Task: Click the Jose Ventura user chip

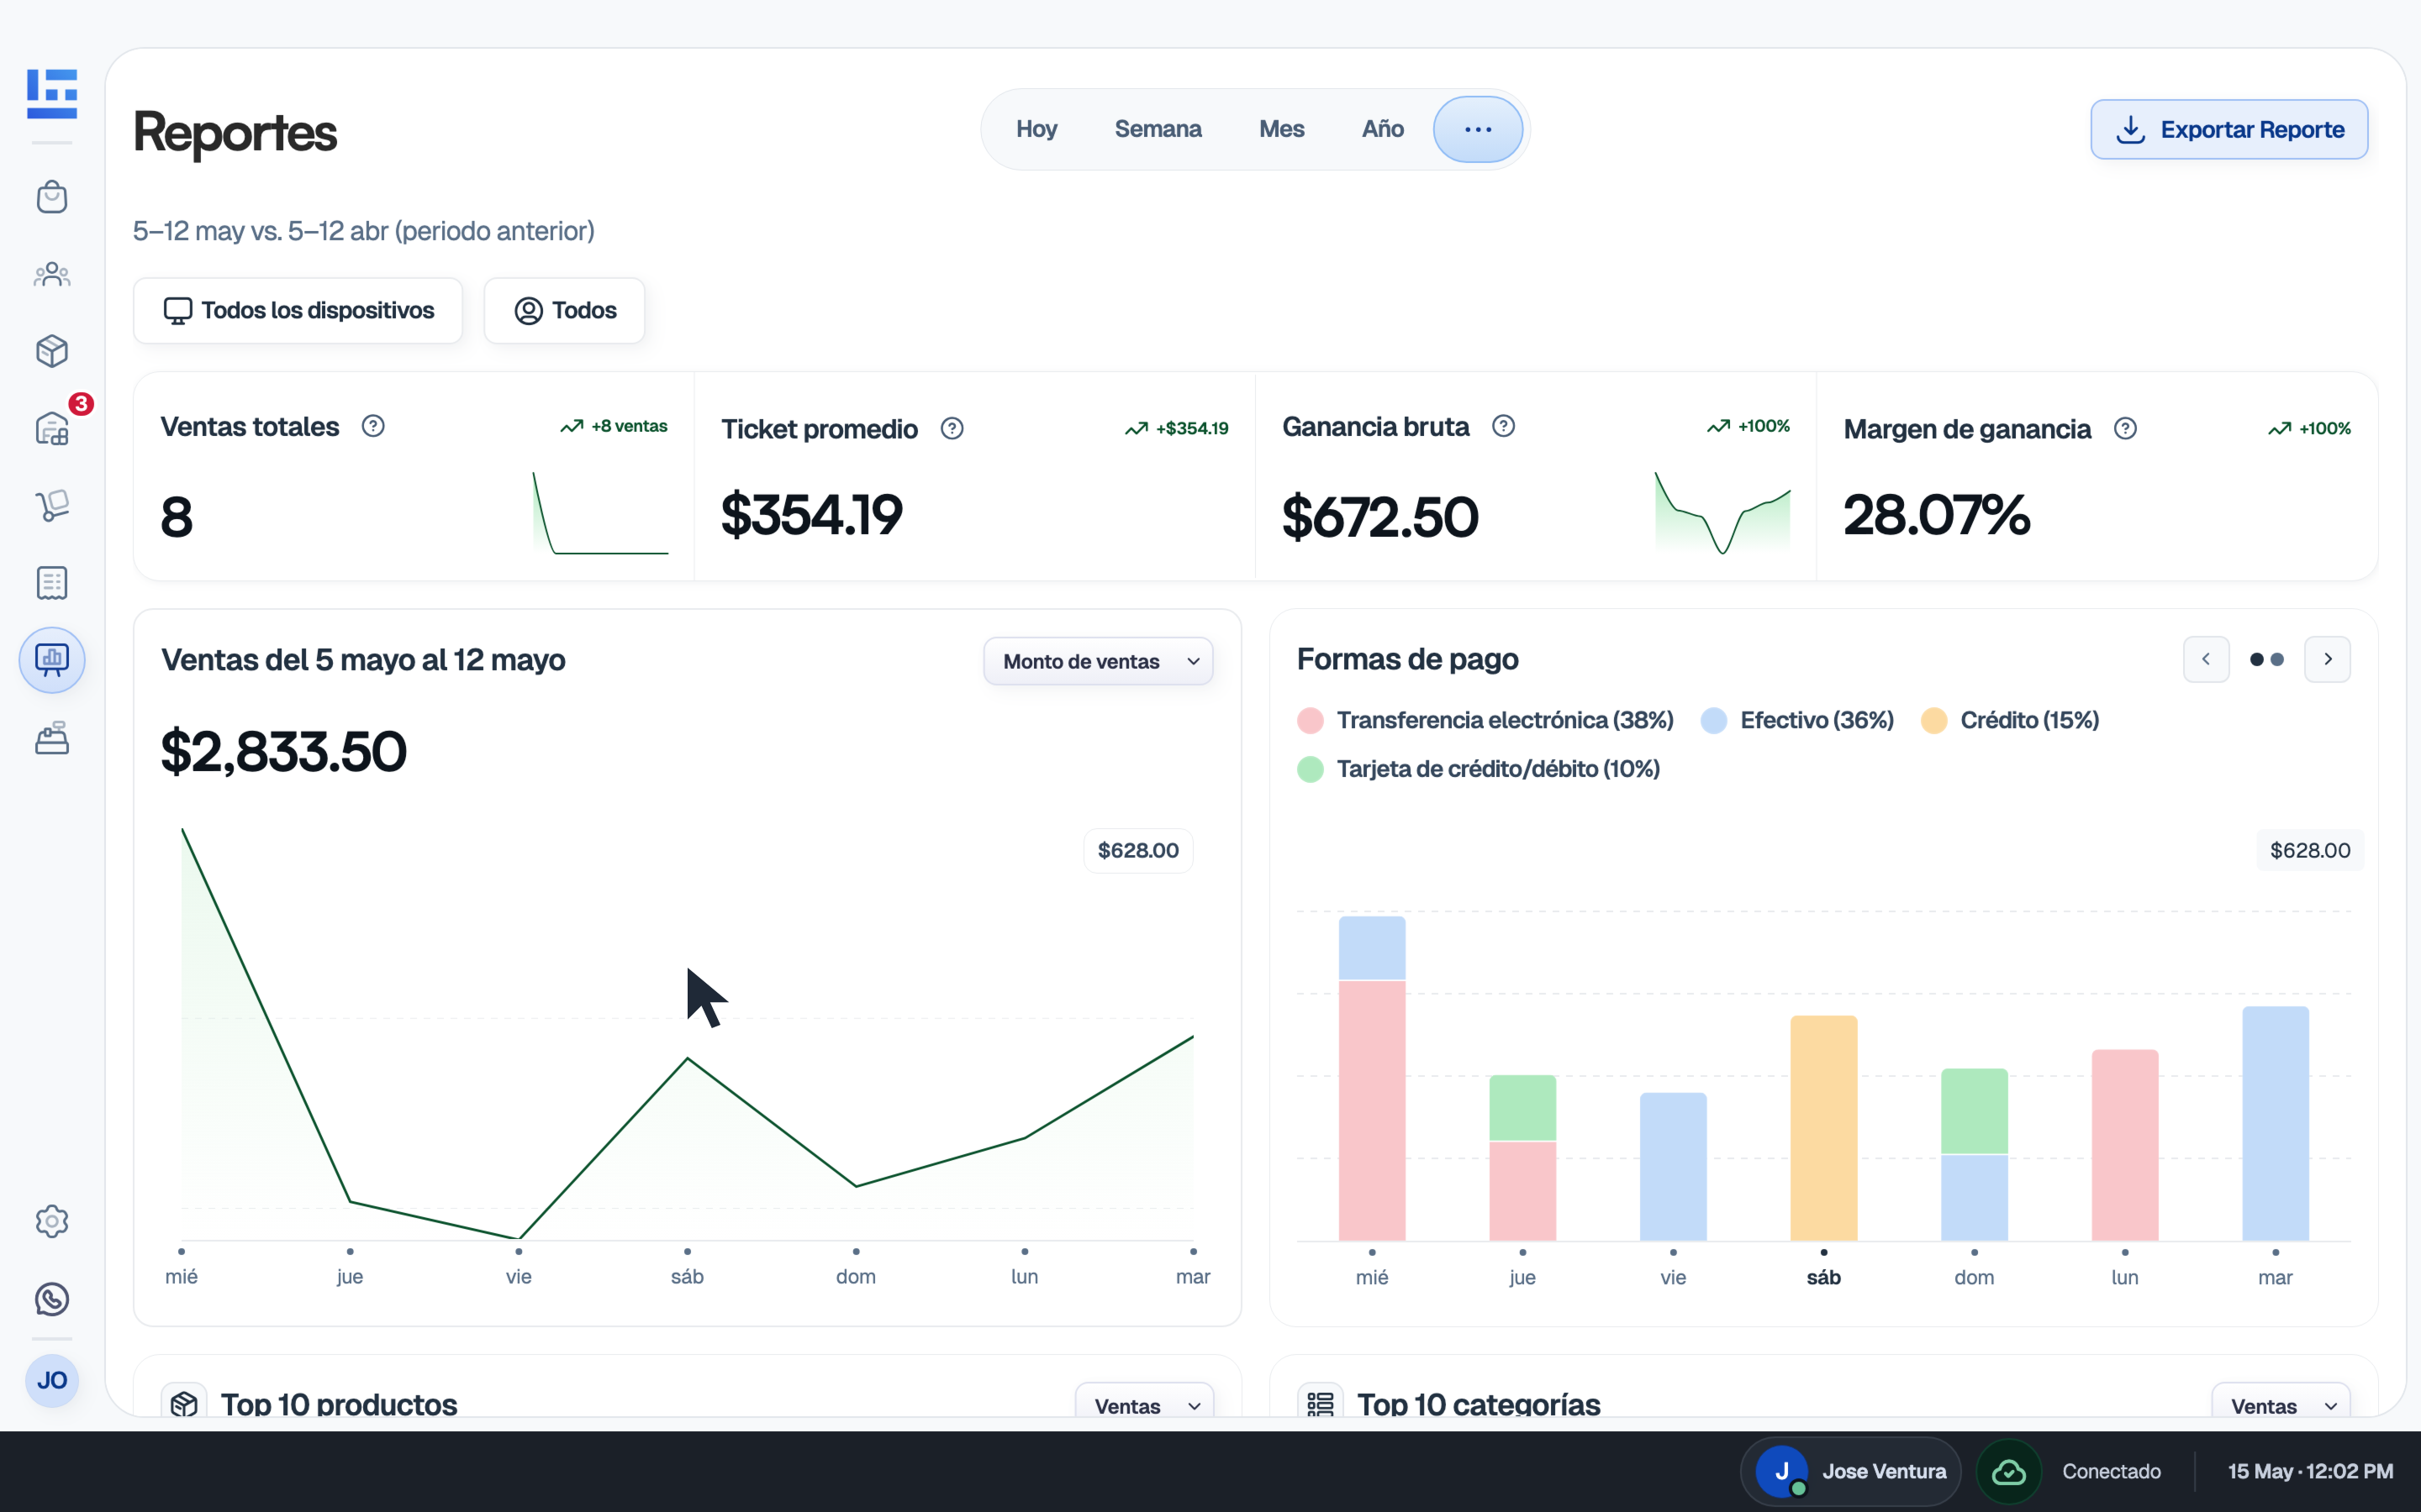Action: click(1852, 1472)
